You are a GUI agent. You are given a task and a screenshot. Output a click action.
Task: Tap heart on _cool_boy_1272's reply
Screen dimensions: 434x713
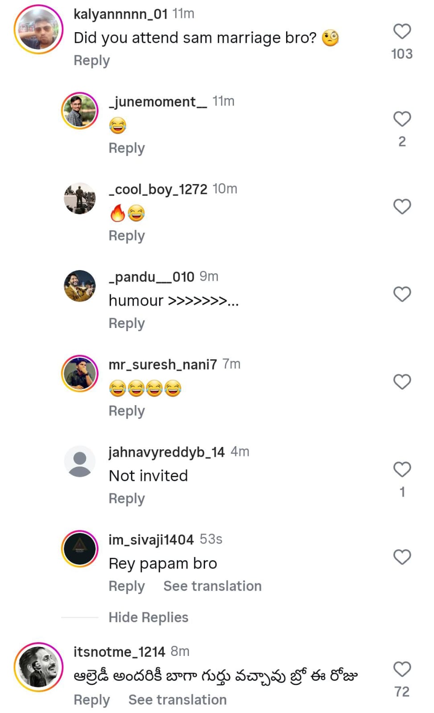401,207
